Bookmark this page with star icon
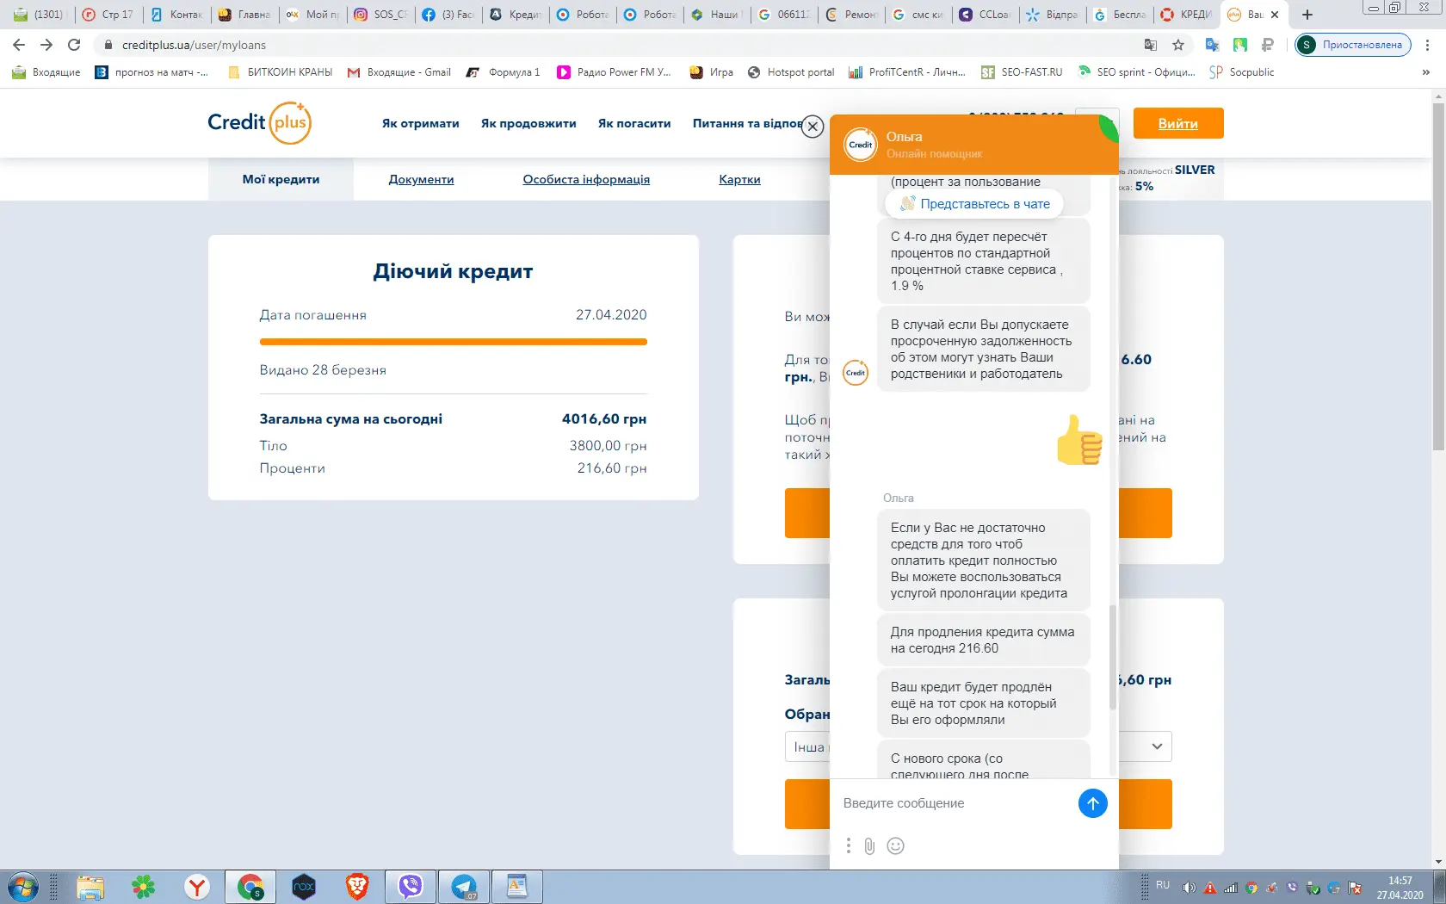 pyautogui.click(x=1178, y=45)
